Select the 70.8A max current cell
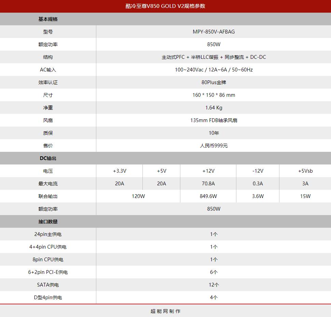 pyautogui.click(x=208, y=184)
